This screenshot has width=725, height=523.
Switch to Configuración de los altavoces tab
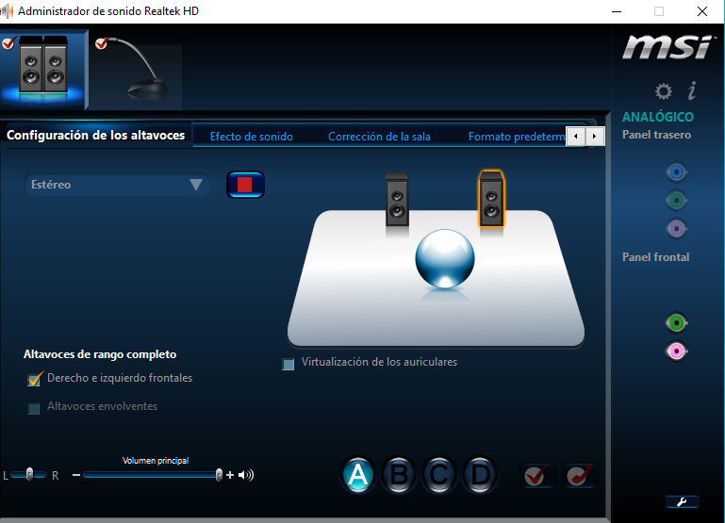tap(96, 135)
